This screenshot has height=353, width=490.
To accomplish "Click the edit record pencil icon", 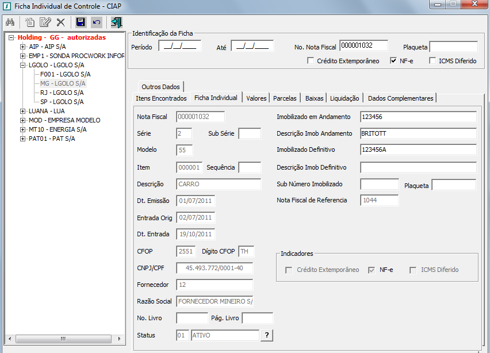I will point(45,22).
